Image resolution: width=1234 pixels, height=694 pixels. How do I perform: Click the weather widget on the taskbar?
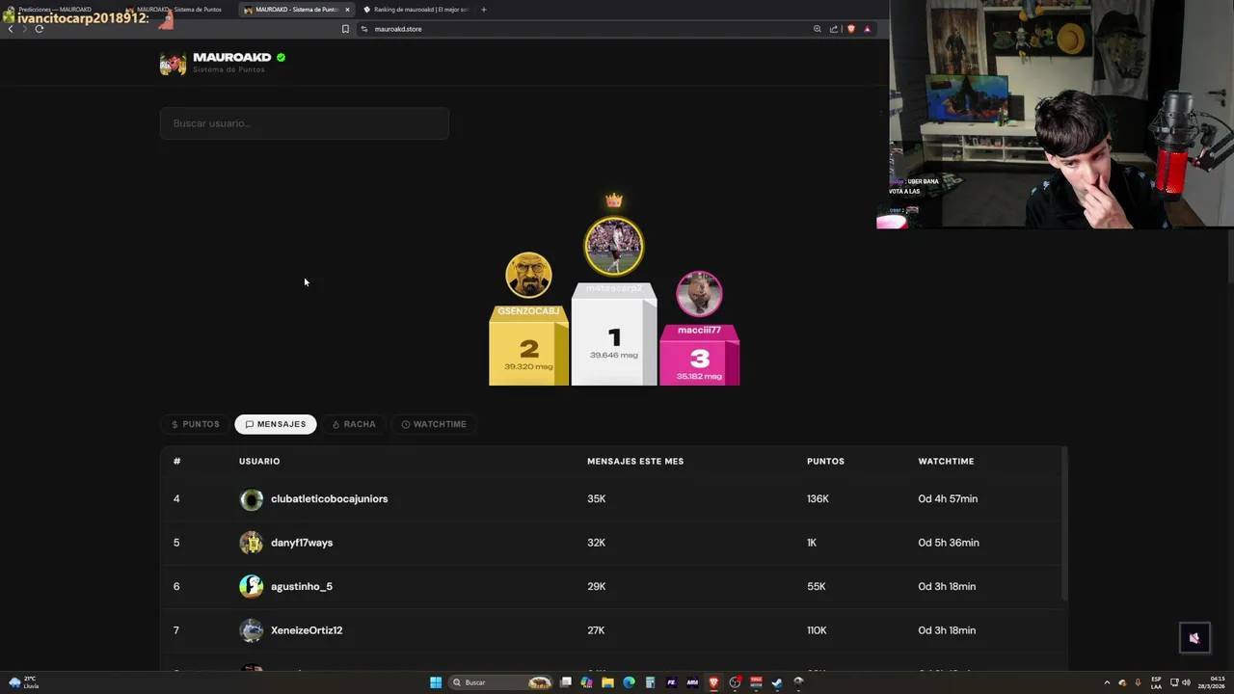23,682
